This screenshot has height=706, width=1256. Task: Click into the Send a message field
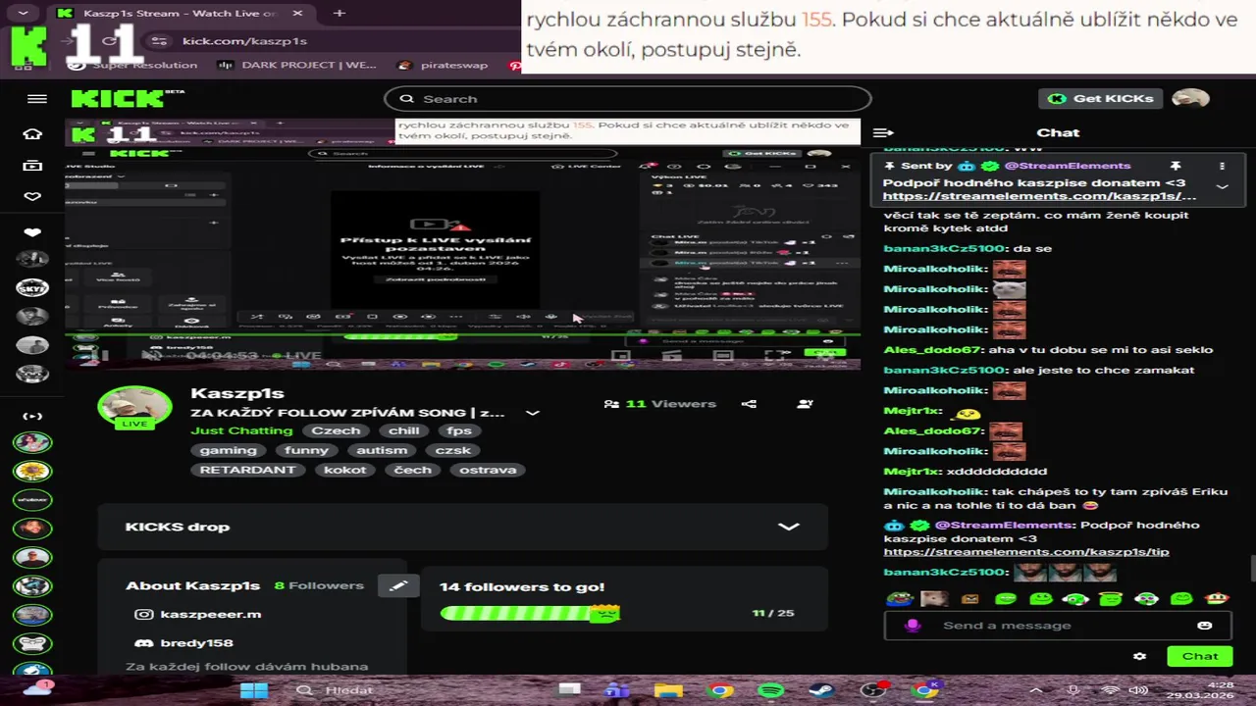(1060, 626)
